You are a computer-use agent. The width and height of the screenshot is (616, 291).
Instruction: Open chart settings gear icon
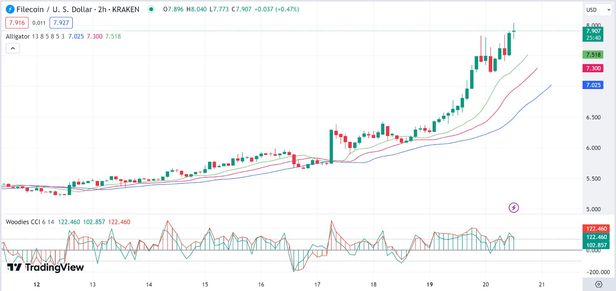click(599, 284)
